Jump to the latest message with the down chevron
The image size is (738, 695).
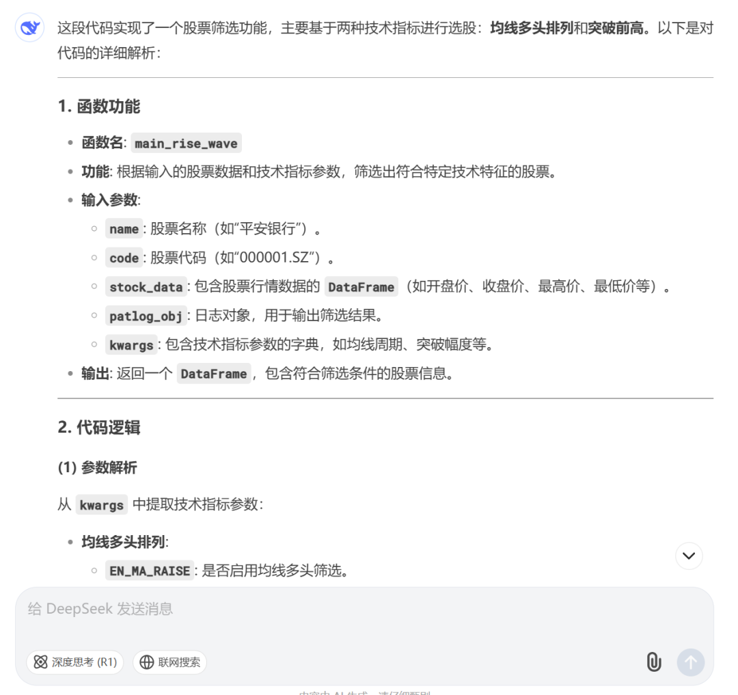(x=689, y=556)
